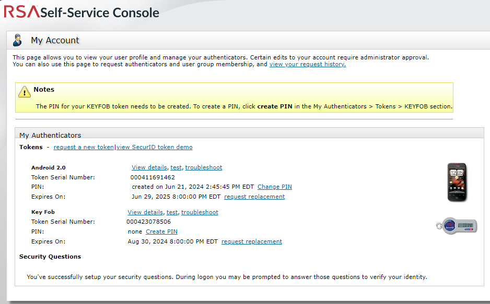Click the successfully setup security questions message
This screenshot has width=490, height=304.
(x=227, y=277)
